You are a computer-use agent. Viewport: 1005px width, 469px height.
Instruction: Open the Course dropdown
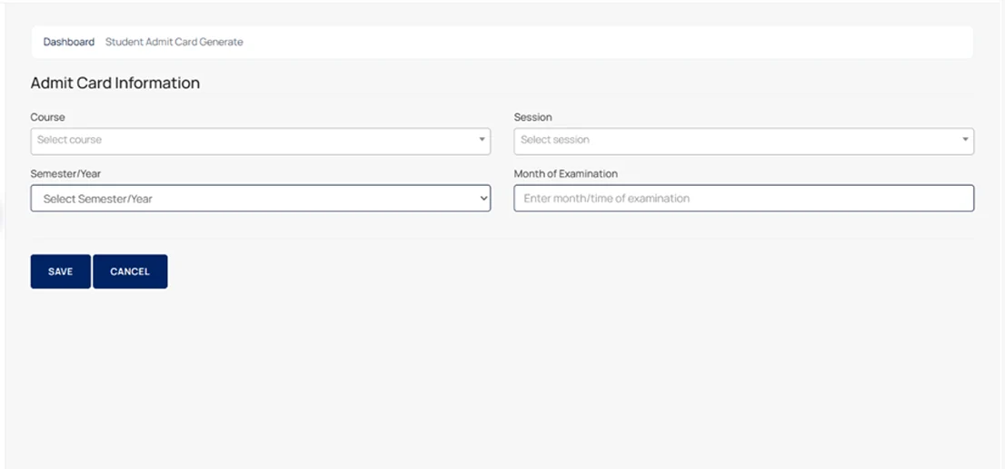pos(260,141)
